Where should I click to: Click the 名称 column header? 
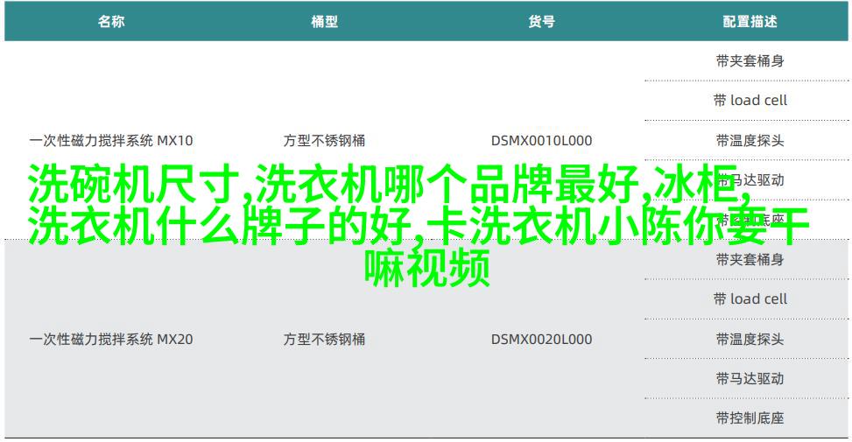point(111,22)
